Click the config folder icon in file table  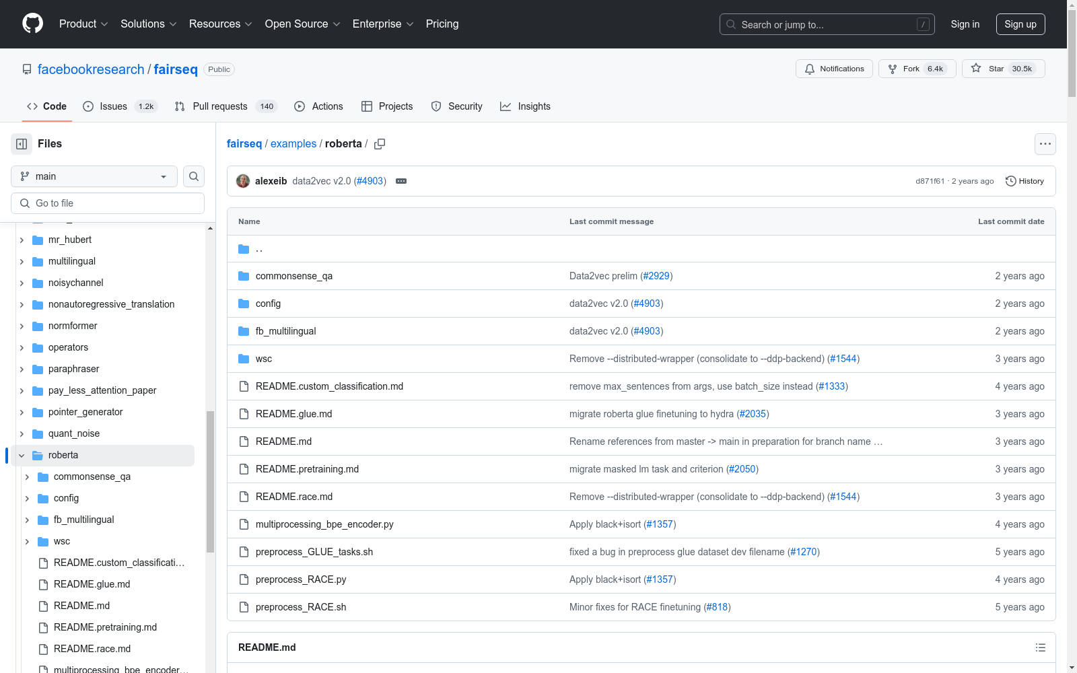pyautogui.click(x=244, y=304)
